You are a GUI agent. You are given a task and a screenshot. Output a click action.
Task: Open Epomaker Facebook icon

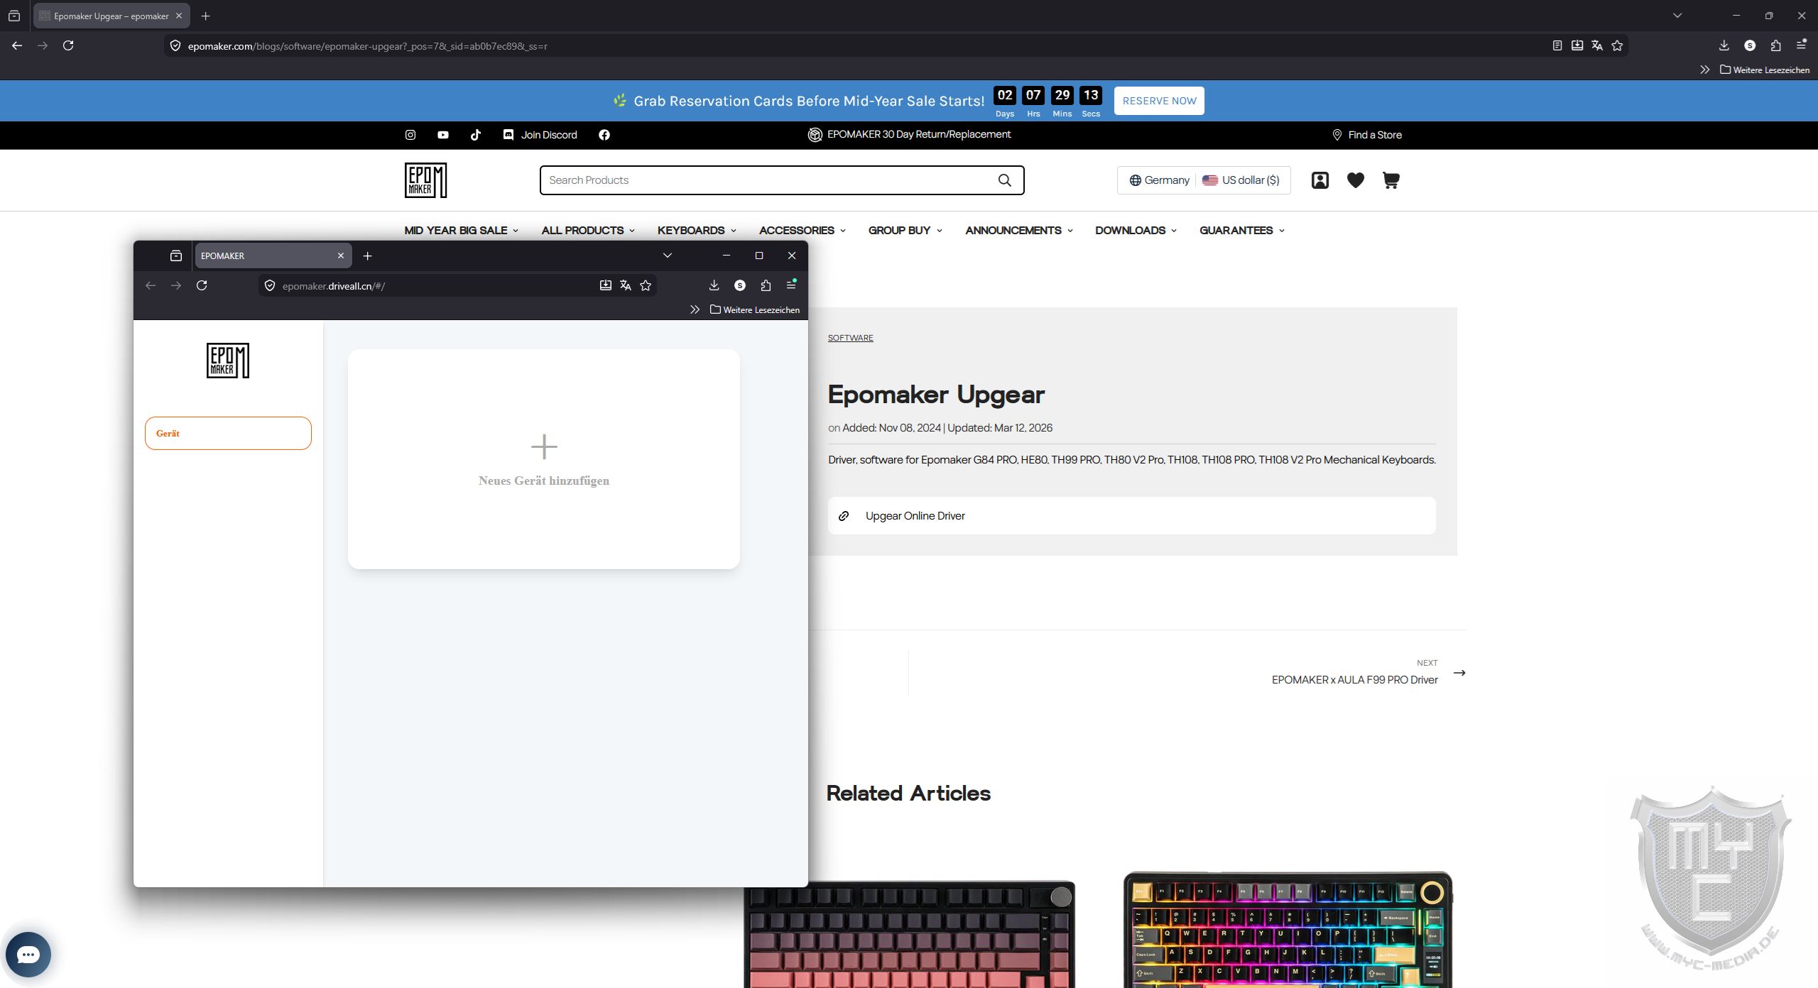pyautogui.click(x=604, y=135)
